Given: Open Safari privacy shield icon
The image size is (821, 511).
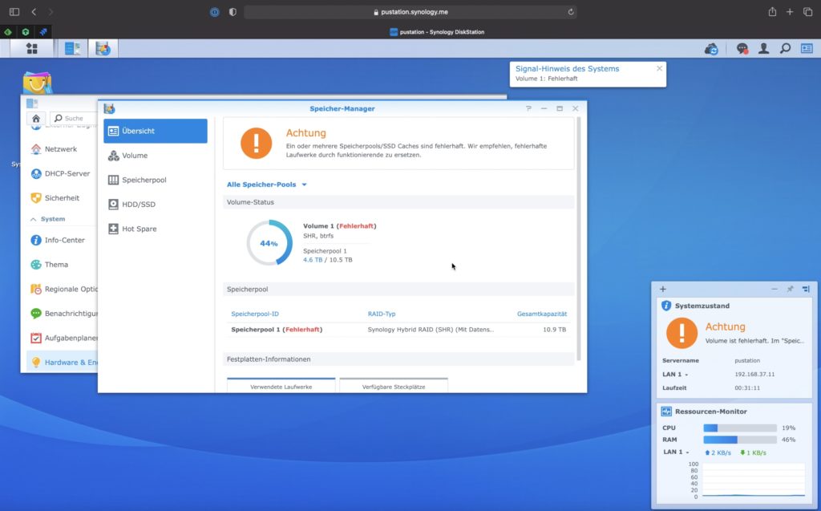Looking at the screenshot, I should coord(233,11).
